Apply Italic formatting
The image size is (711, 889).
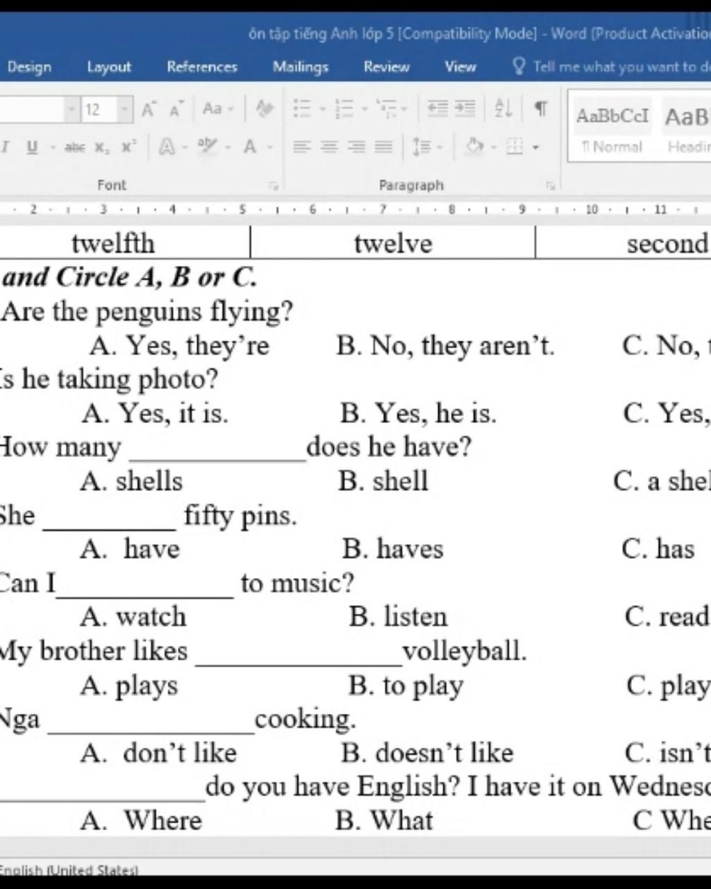pos(6,147)
